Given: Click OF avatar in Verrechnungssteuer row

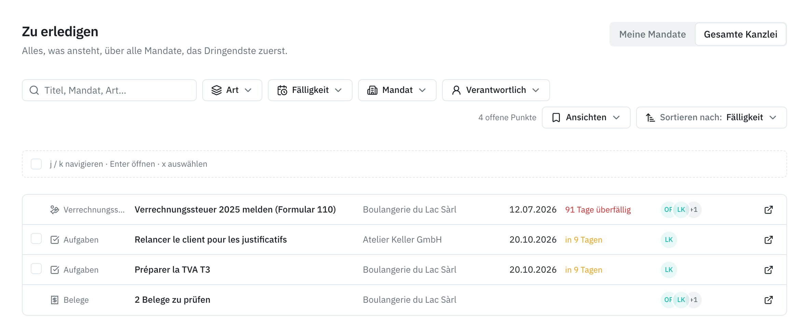Looking at the screenshot, I should click(668, 210).
